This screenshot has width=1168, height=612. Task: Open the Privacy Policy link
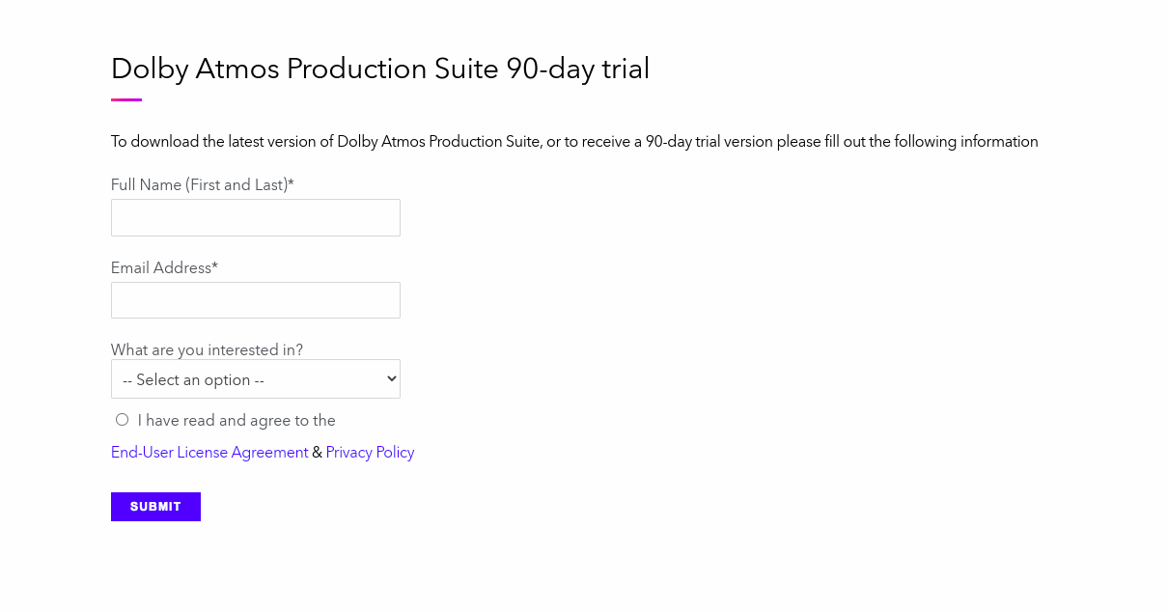coord(370,453)
